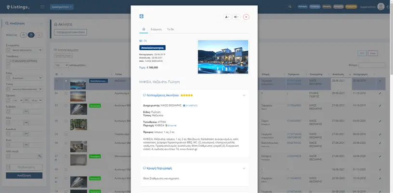Switch to the Ενέργειες tab
393x193 pixels.
(156, 29)
